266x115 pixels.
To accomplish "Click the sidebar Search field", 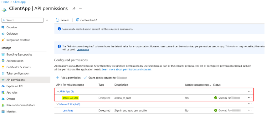I will tap(23, 20).
